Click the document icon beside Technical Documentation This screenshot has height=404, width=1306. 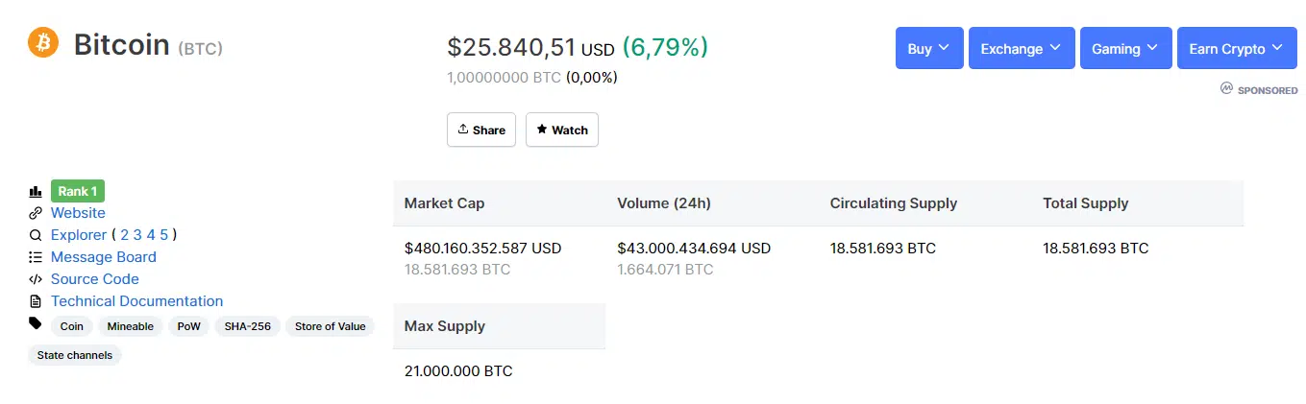pos(36,301)
